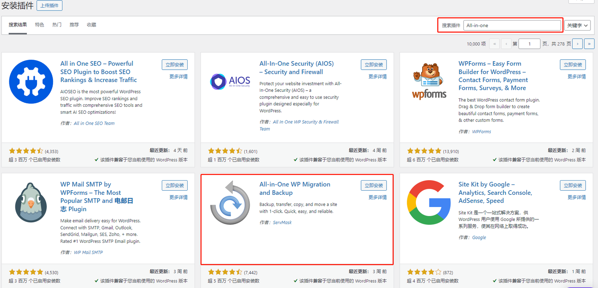The height and width of the screenshot is (288, 598).
Task: Click the 10,000 项 result count text
Action: pos(476,44)
